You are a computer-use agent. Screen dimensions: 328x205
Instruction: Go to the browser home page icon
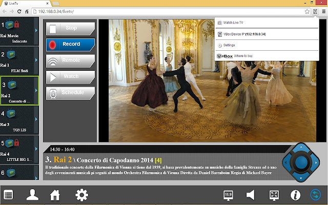pyautogui.click(x=27, y=11)
